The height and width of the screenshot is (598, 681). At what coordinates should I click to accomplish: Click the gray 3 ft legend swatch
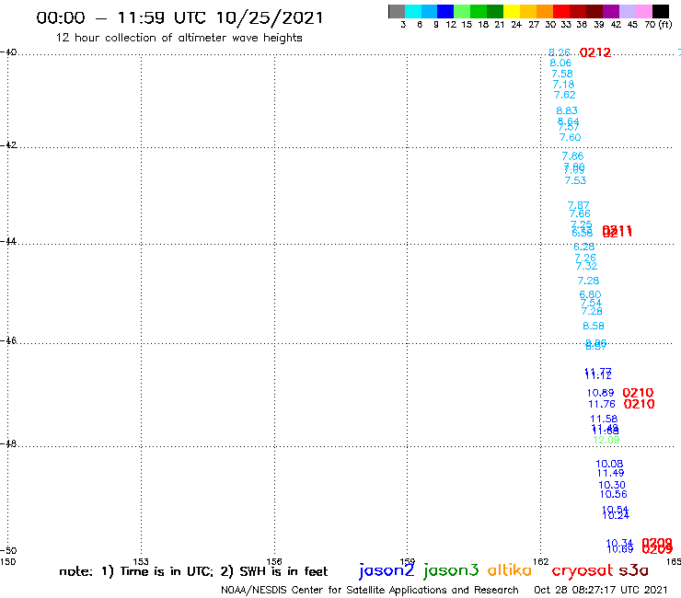pos(397,11)
